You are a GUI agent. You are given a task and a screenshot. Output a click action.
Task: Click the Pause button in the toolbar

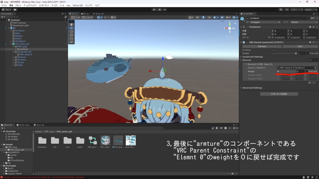click(159, 9)
